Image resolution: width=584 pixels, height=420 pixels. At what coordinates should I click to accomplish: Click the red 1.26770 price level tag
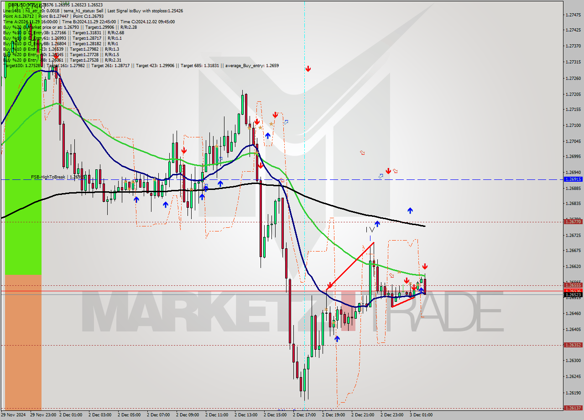point(573,222)
